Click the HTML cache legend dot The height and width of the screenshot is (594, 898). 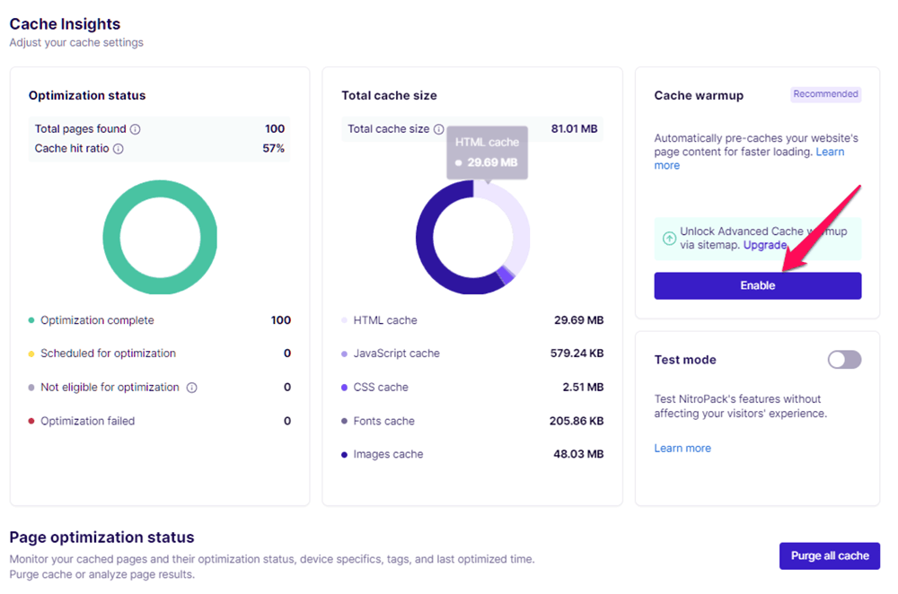pyautogui.click(x=346, y=319)
